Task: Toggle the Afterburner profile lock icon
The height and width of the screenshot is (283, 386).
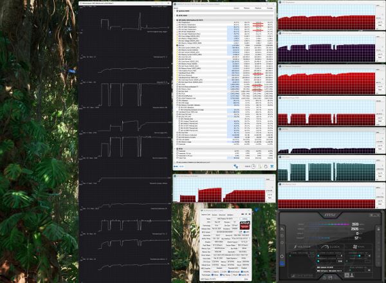Action: (378, 228)
